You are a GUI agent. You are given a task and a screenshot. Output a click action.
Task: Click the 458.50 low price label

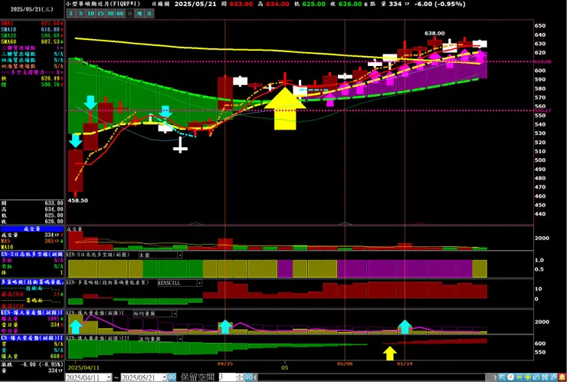point(77,201)
